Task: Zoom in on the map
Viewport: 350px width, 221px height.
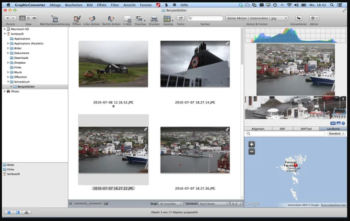Action: click(252, 144)
